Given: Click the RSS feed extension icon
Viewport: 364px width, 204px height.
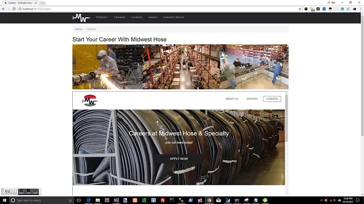Looking at the screenshot, I should click(x=312, y=9).
